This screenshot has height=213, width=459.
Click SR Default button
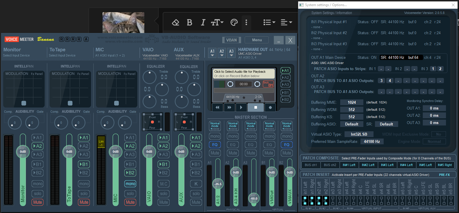tap(387, 124)
